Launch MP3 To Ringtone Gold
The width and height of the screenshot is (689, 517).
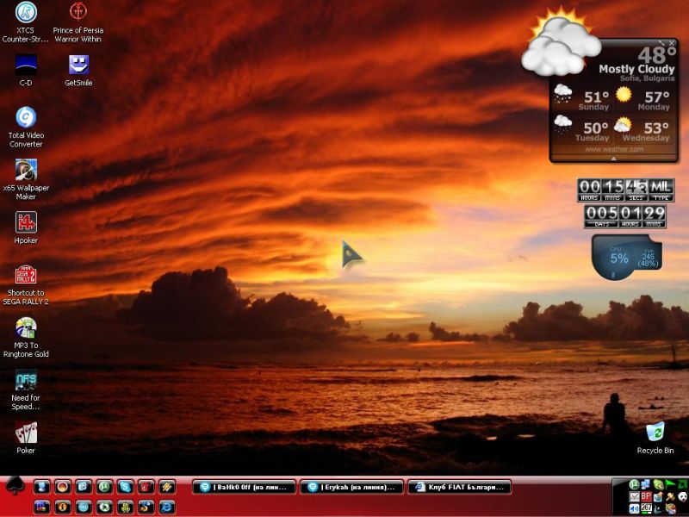coord(26,327)
